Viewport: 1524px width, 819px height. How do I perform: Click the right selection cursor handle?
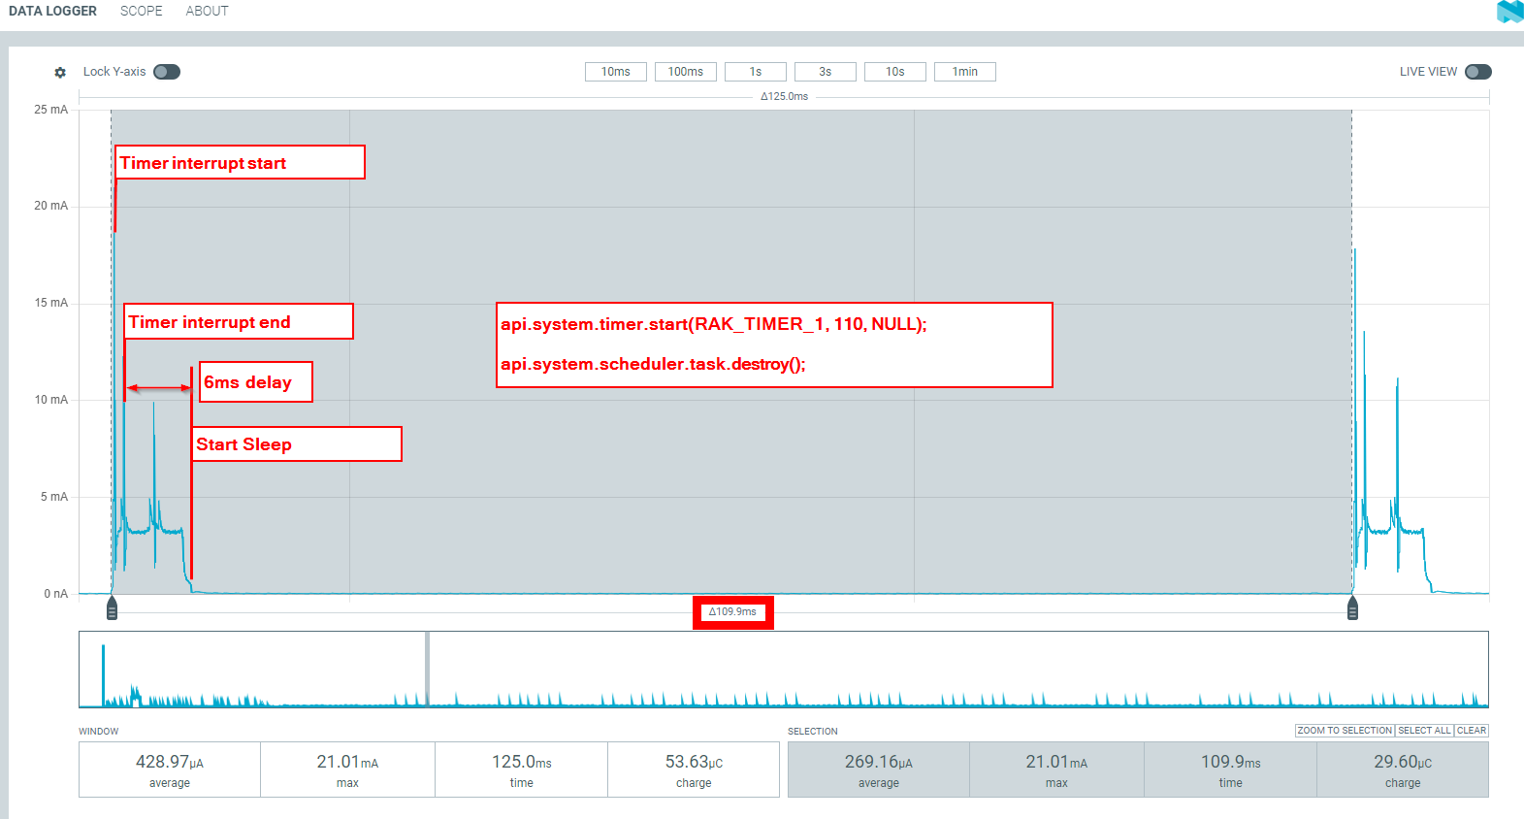(x=1352, y=608)
